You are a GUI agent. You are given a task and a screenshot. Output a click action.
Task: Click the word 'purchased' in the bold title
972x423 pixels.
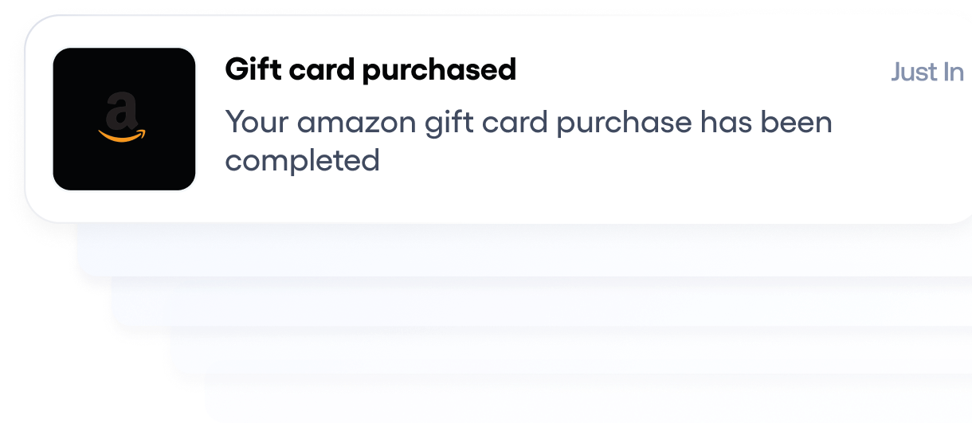click(439, 71)
